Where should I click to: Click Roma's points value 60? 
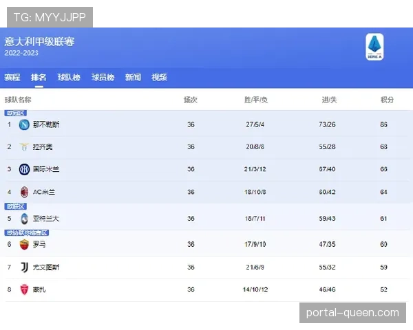tap(384, 245)
